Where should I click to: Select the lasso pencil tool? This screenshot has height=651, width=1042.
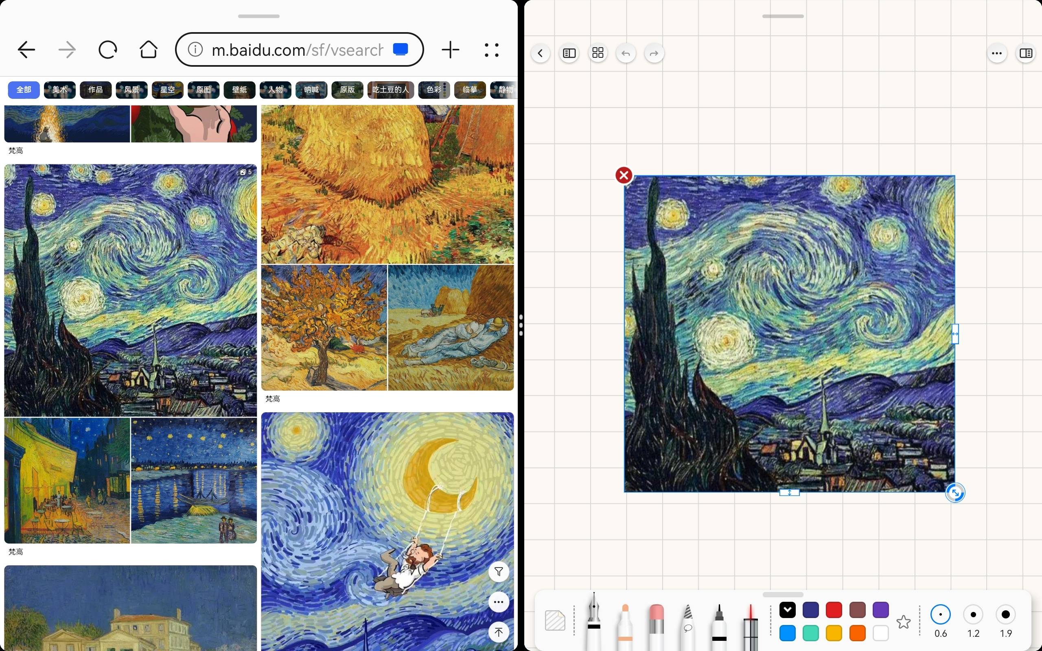point(687,627)
